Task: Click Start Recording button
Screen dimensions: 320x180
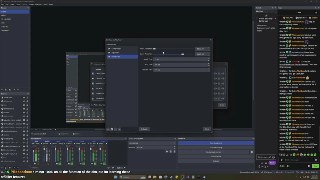Action: 216,148
